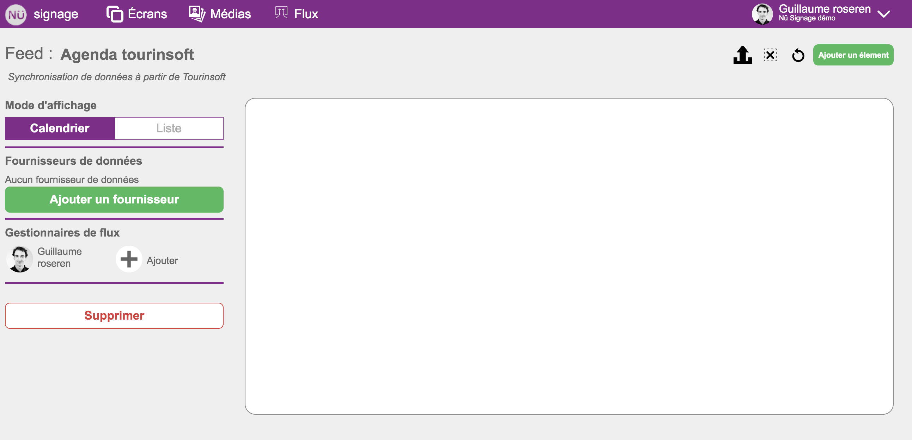Click the refresh feed icon
Viewport: 912px width, 440px height.
798,55
